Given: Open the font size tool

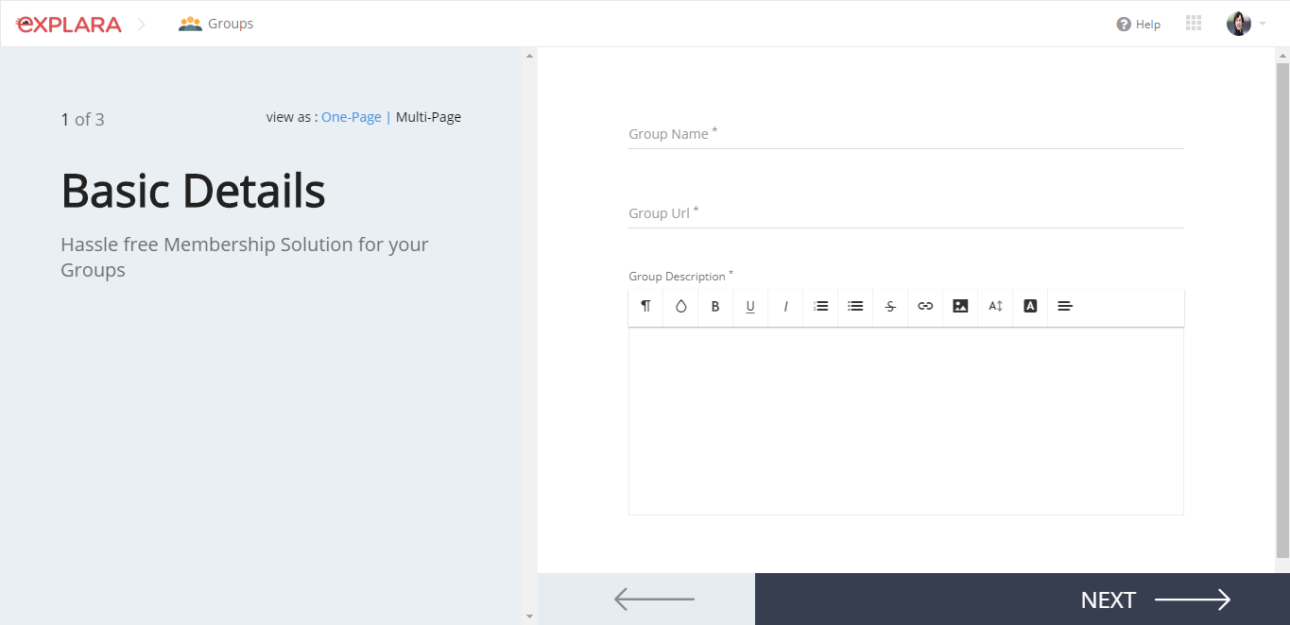Looking at the screenshot, I should (x=995, y=306).
